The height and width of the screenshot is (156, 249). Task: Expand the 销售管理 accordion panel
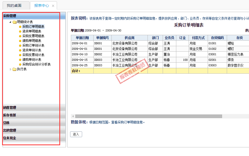click(34, 107)
